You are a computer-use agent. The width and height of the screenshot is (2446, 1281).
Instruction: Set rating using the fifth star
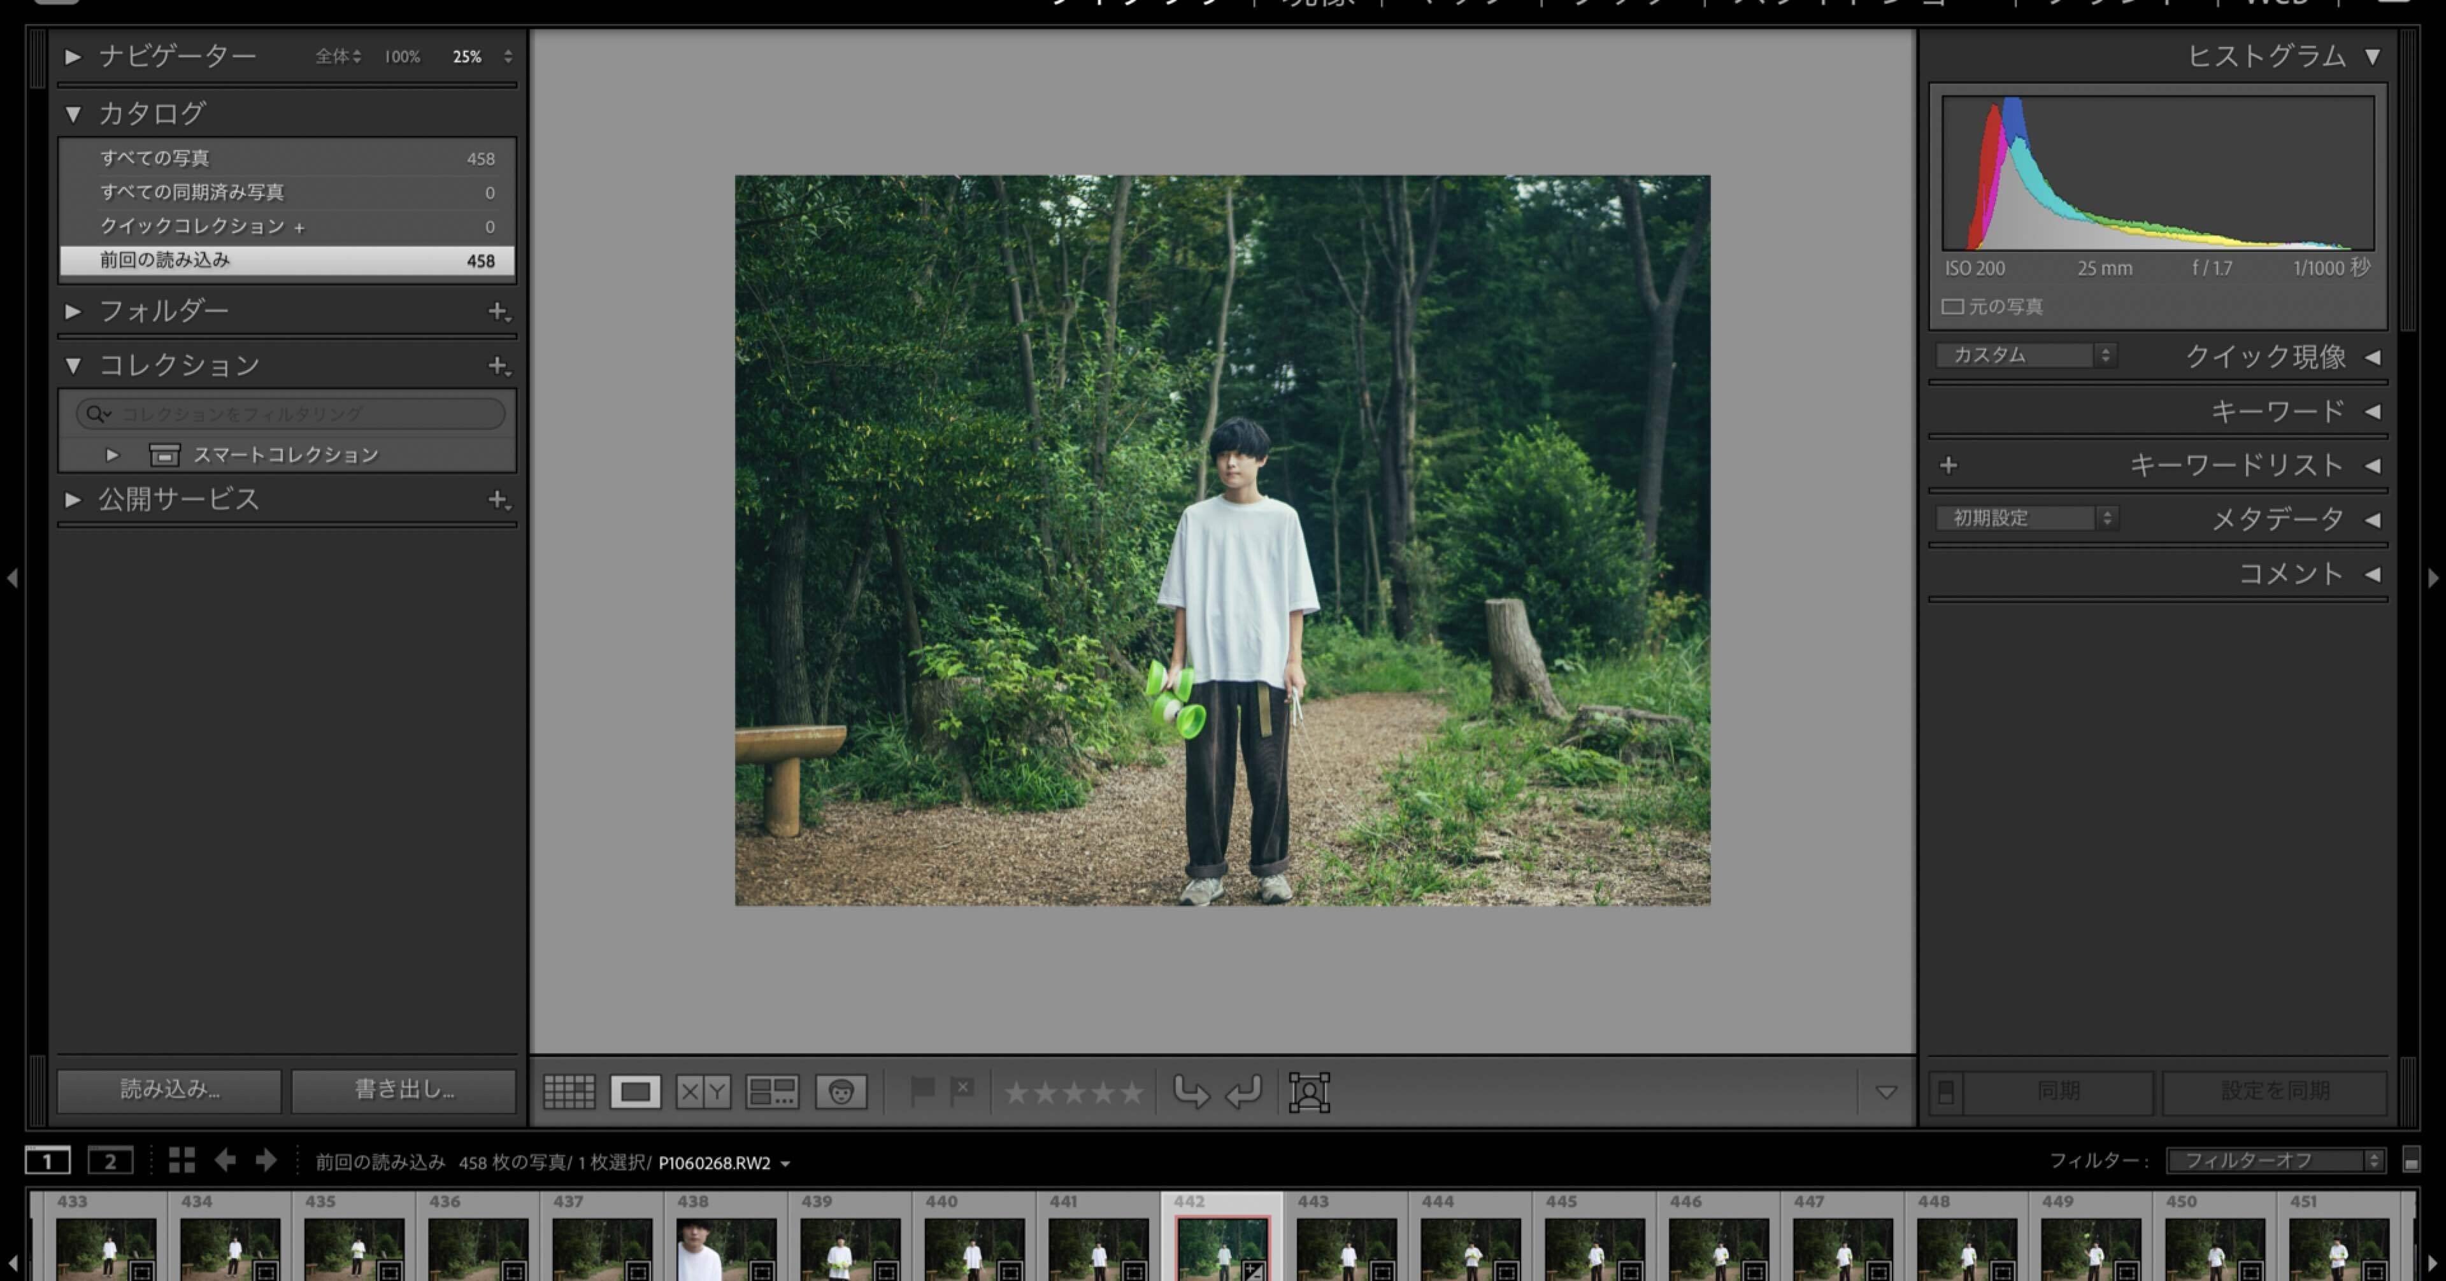[1132, 1093]
